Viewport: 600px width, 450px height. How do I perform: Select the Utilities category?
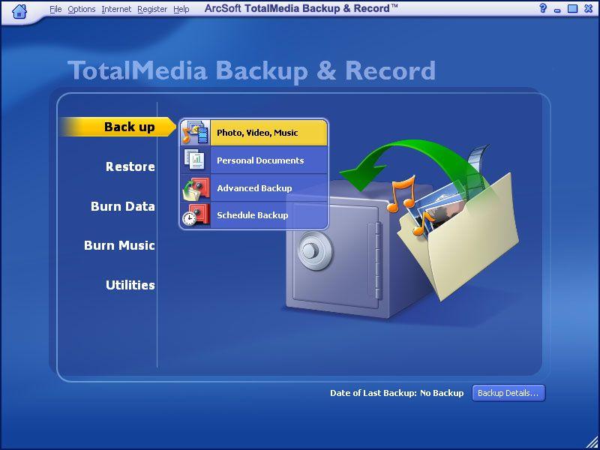coord(130,285)
